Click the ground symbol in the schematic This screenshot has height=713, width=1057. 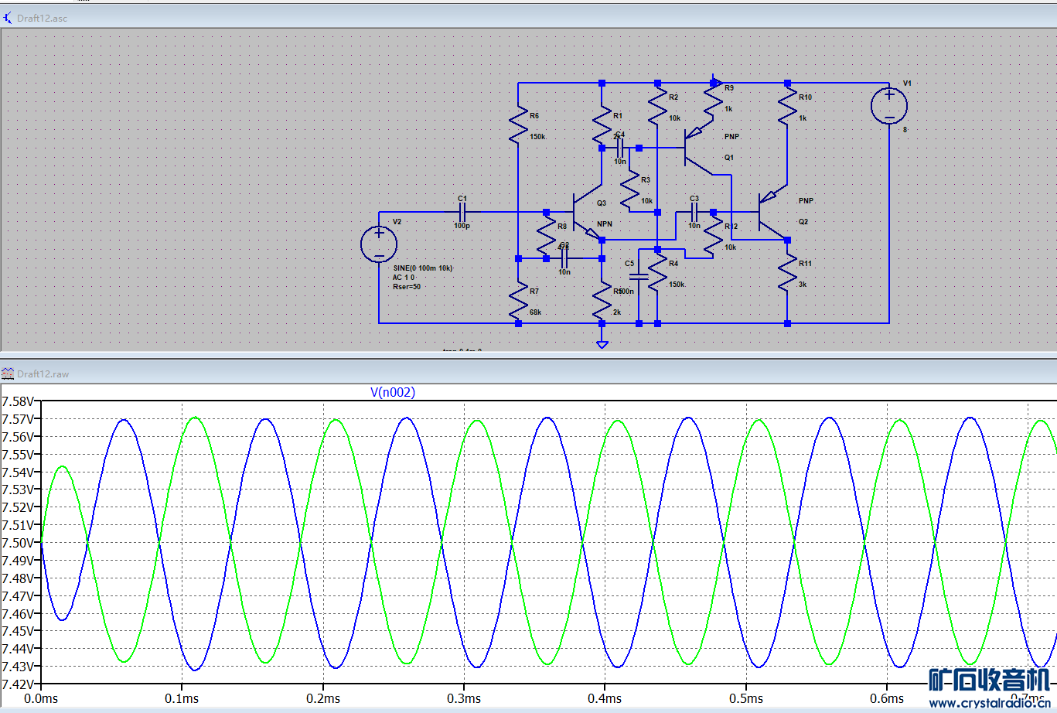tap(602, 343)
